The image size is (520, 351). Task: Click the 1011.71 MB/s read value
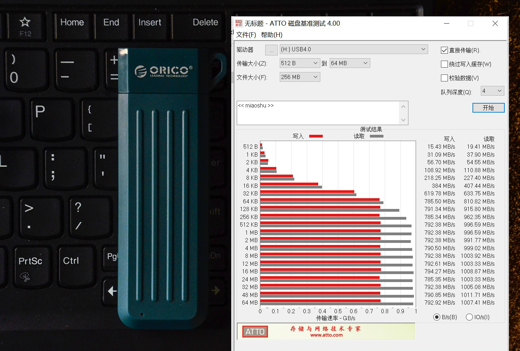(x=478, y=295)
